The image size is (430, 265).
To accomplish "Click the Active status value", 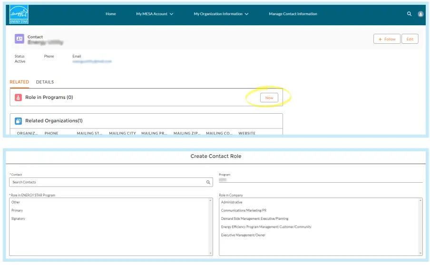I will 20,61.
